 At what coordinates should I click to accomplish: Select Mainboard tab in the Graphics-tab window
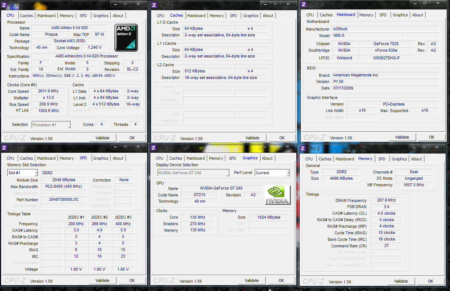(x=196, y=158)
